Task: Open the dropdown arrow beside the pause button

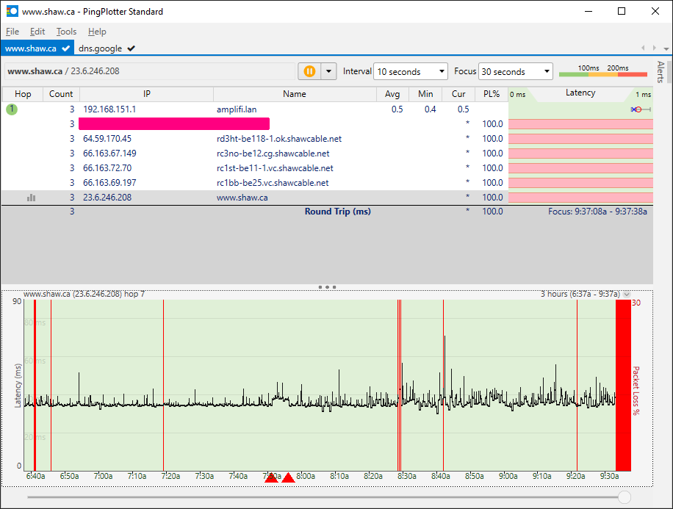Action: [328, 71]
